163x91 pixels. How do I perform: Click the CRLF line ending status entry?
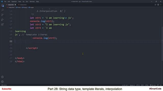coord(142,85)
